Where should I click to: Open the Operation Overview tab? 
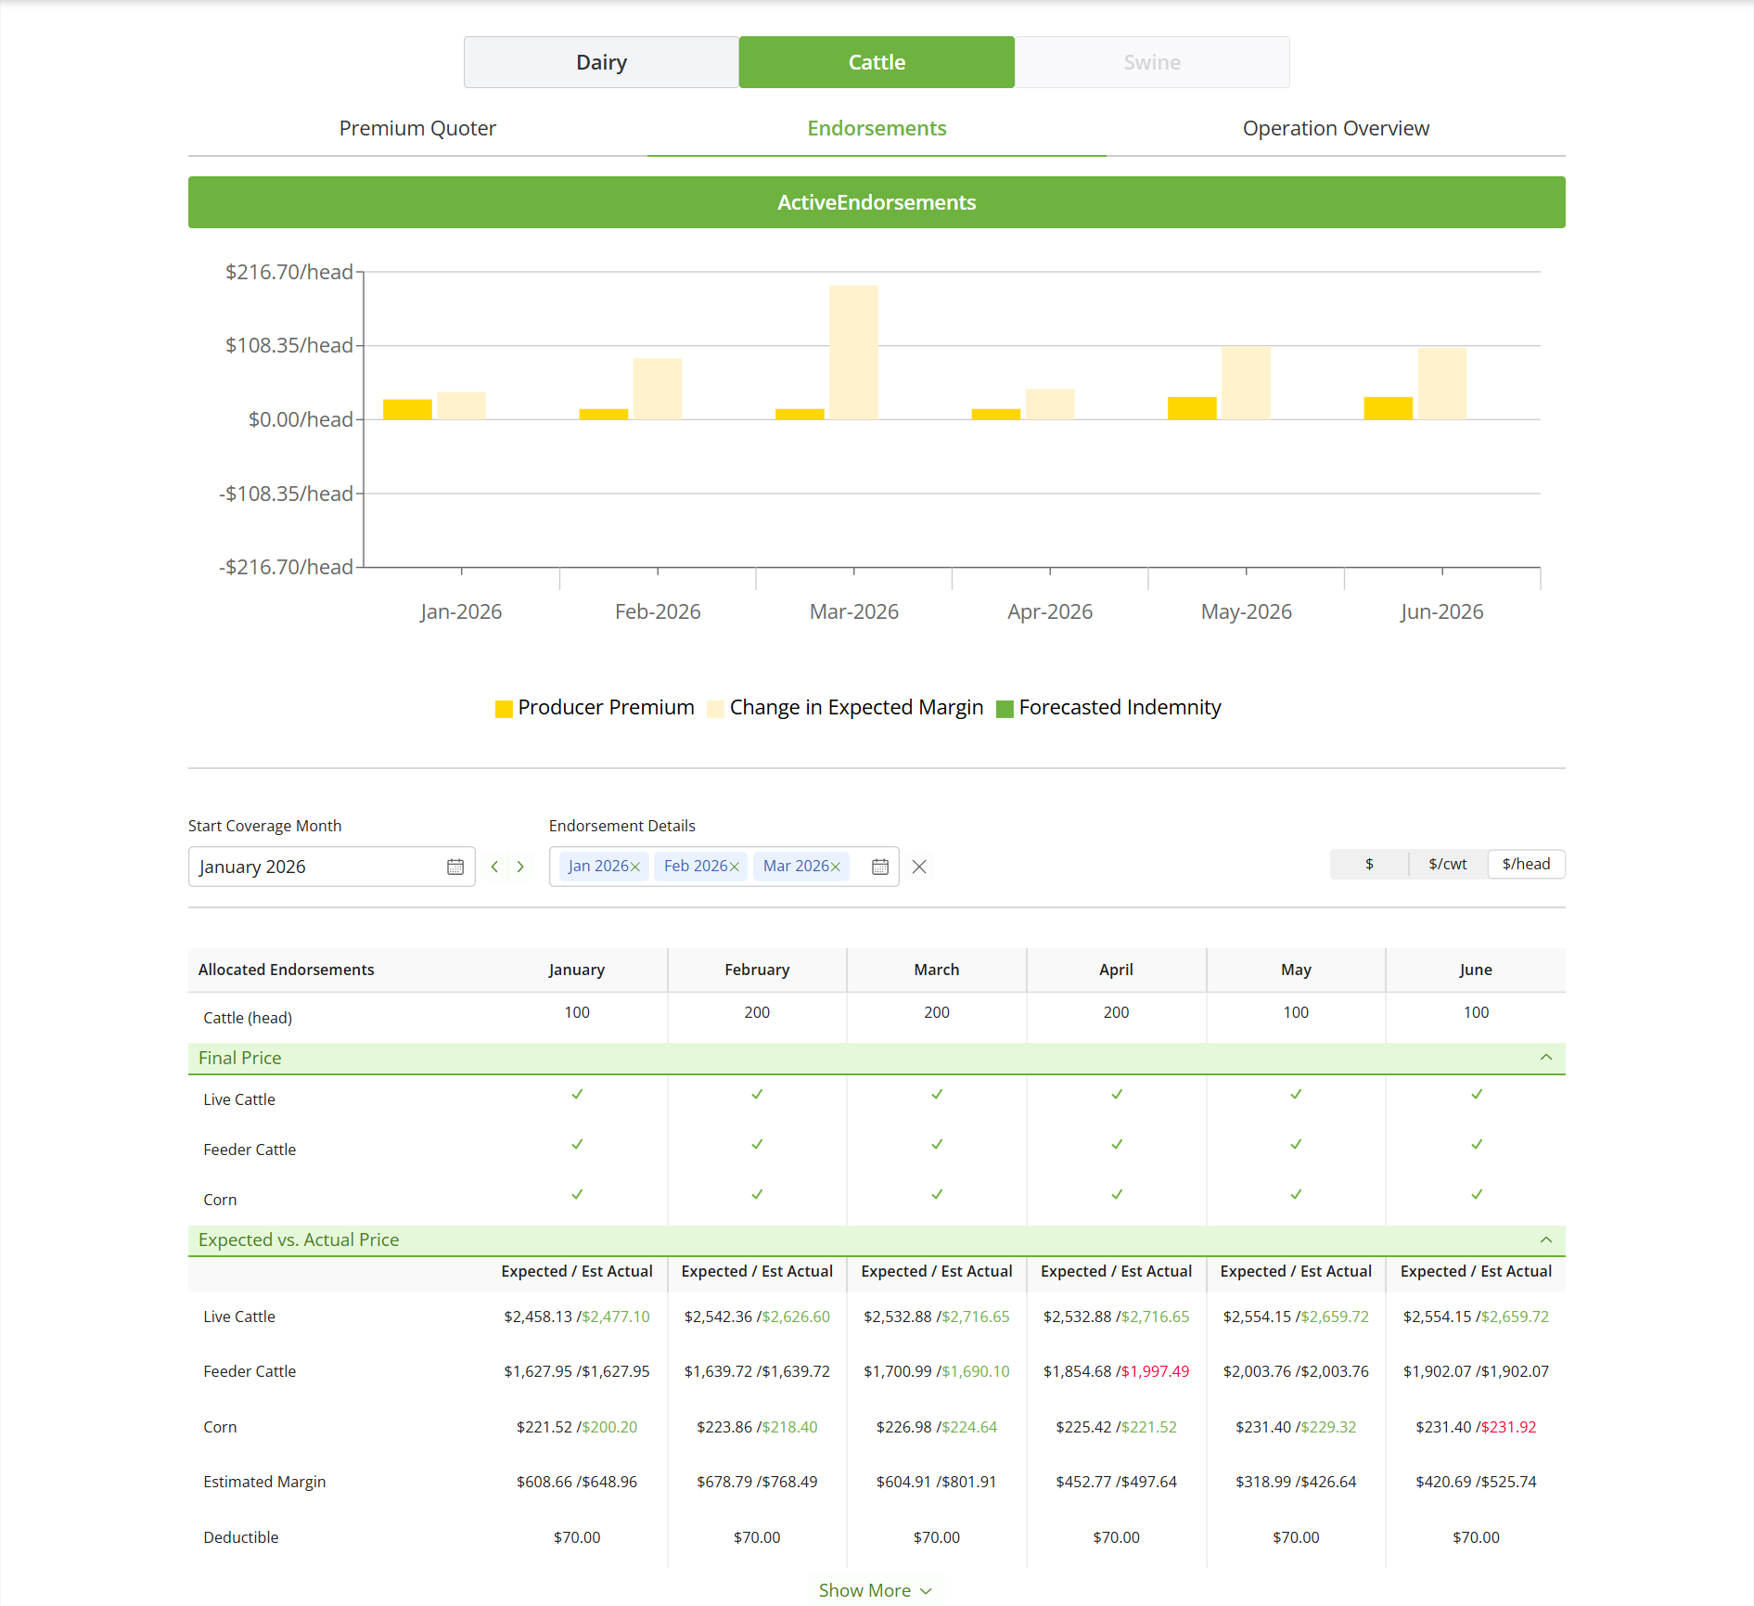(1336, 128)
